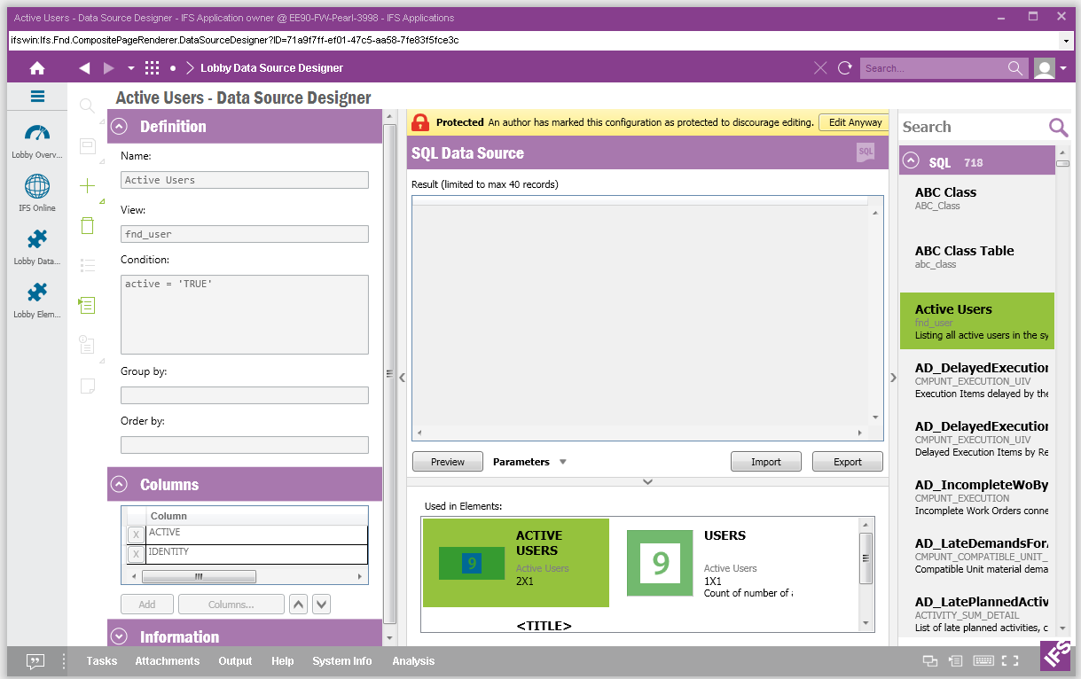Collapse right panel with right chevron
1081x679 pixels.
[893, 378]
